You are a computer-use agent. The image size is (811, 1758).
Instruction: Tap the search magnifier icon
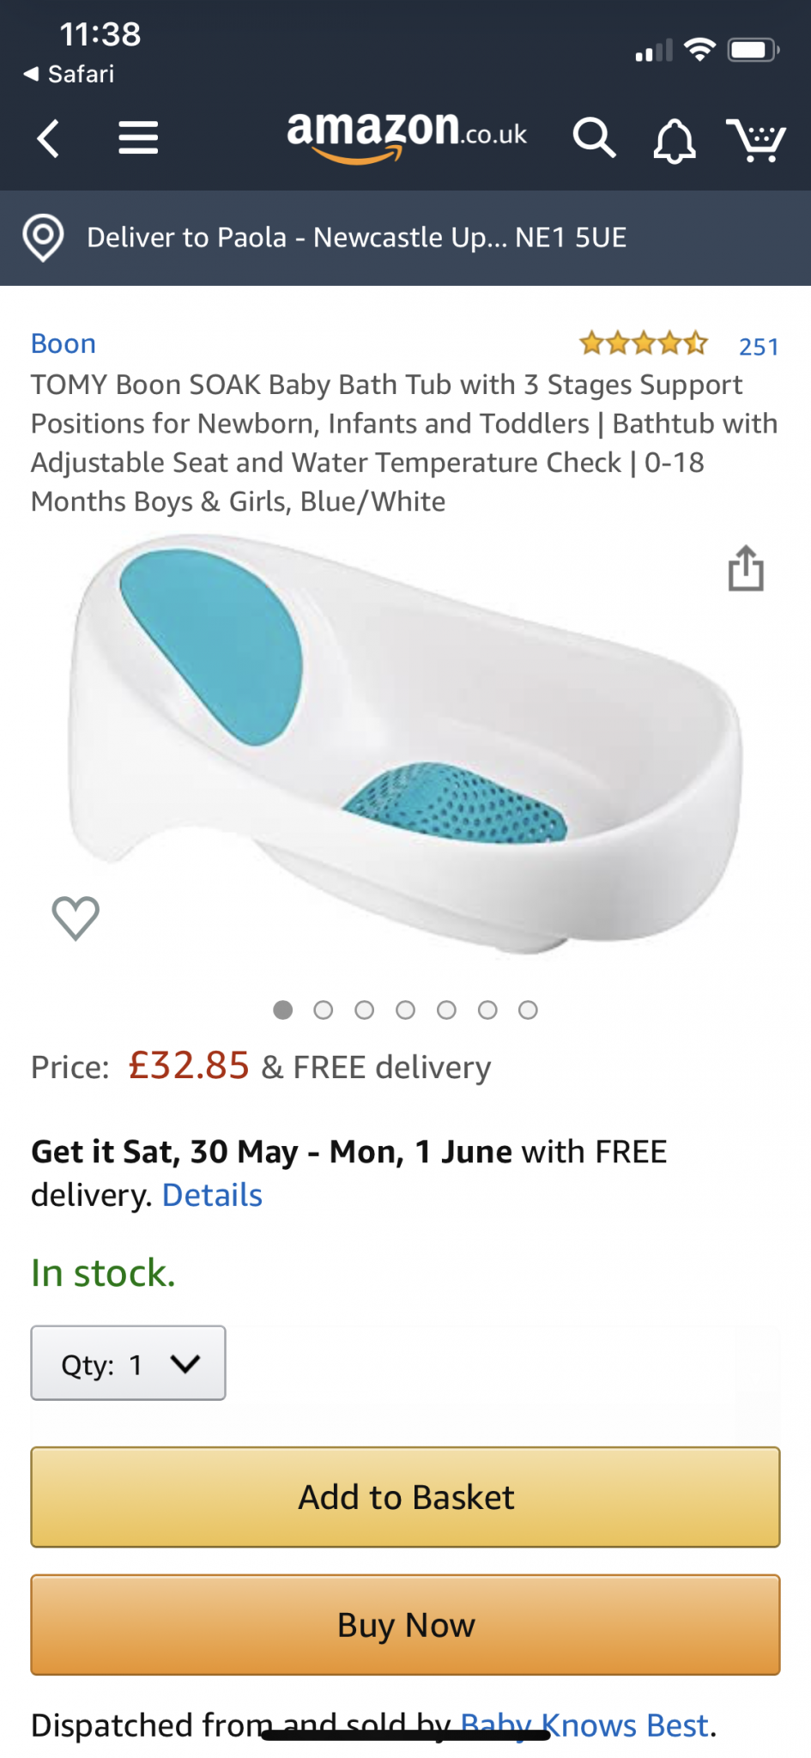coord(594,138)
